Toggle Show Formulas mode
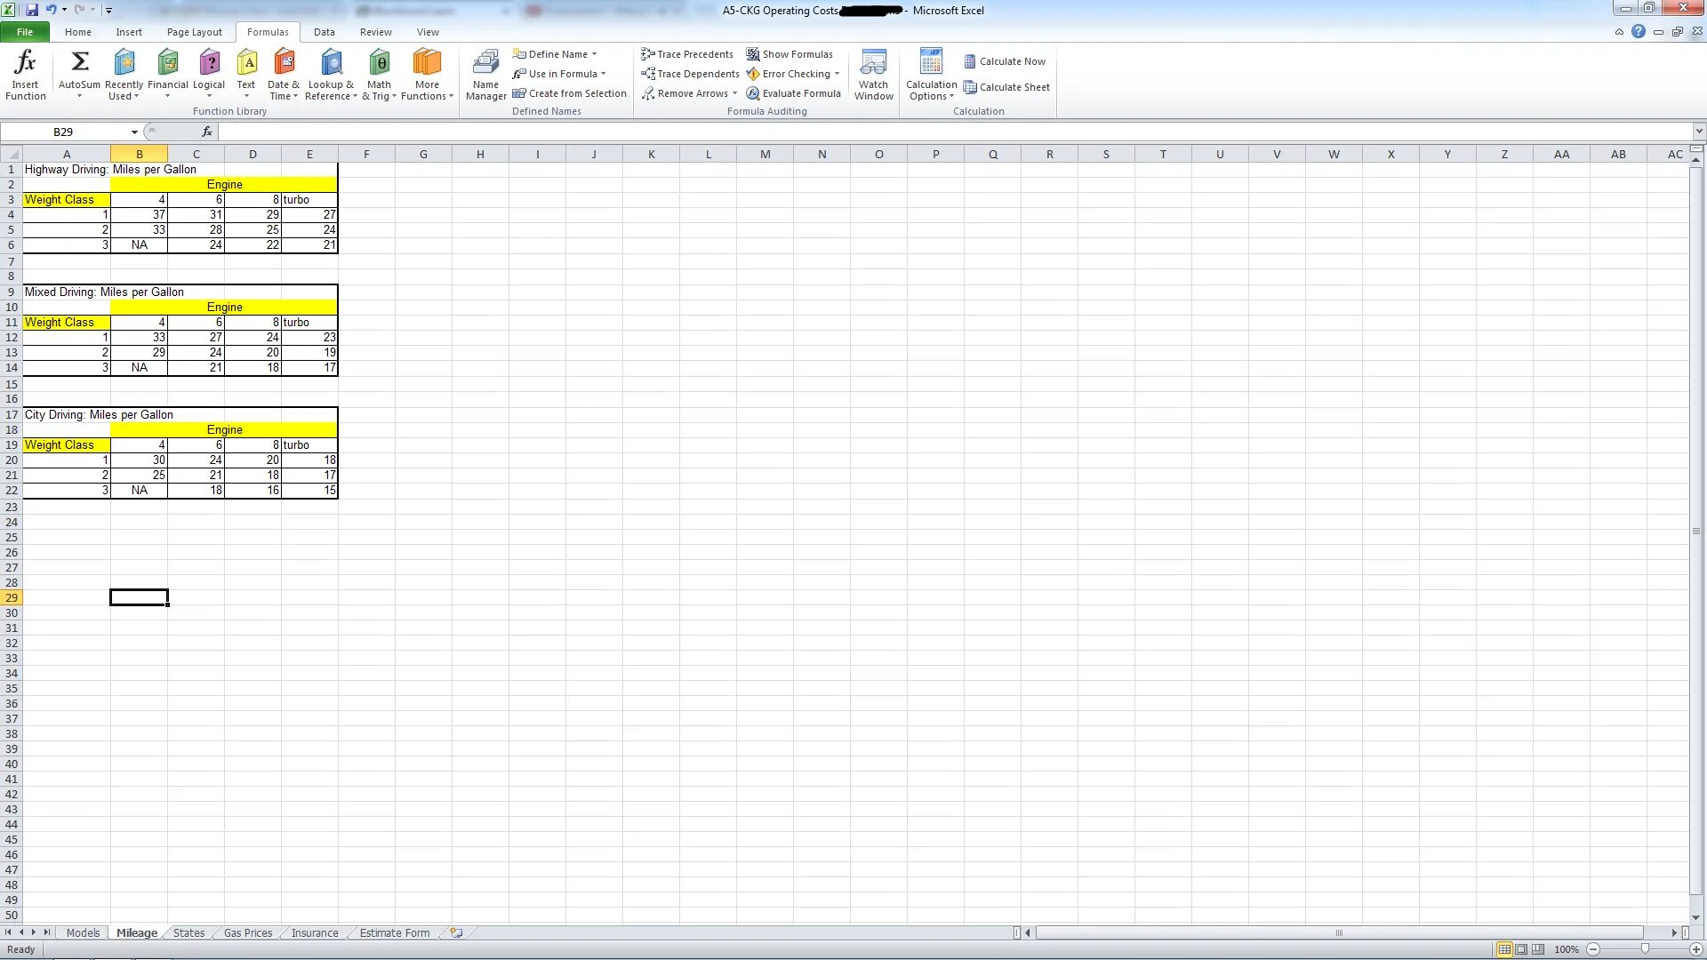This screenshot has width=1707, height=960. click(x=789, y=54)
